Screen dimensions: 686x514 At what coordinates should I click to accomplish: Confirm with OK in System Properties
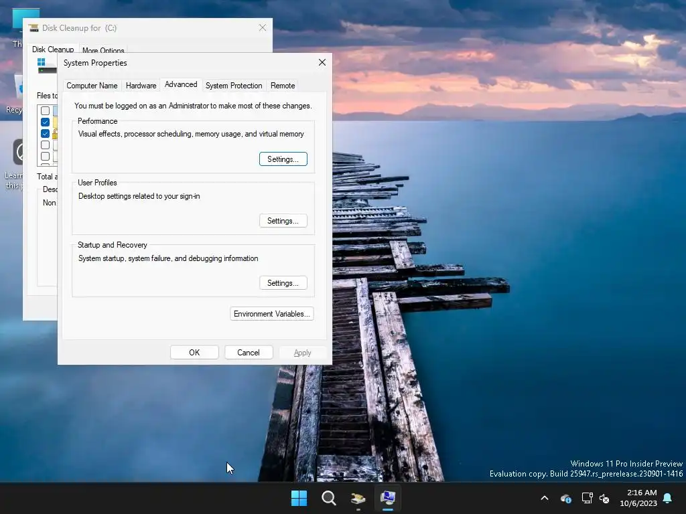tap(194, 352)
